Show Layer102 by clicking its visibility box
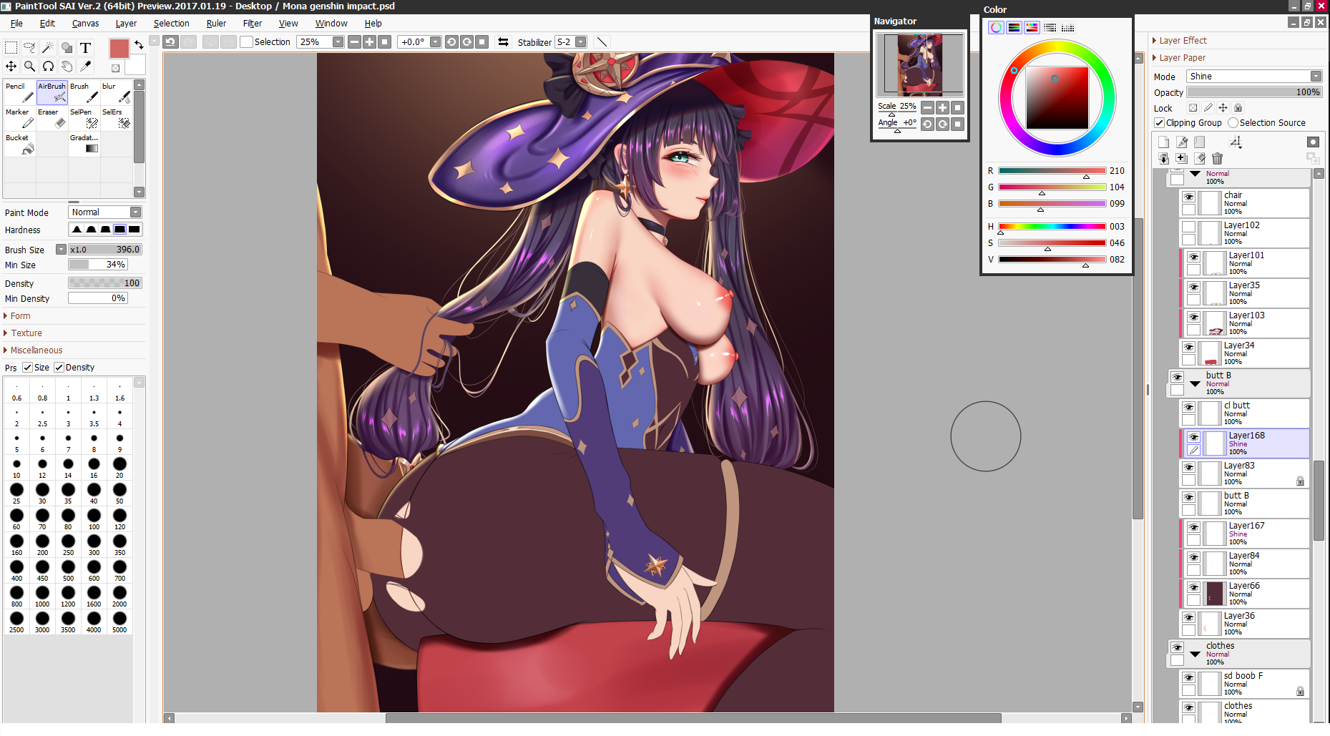 pyautogui.click(x=1188, y=227)
